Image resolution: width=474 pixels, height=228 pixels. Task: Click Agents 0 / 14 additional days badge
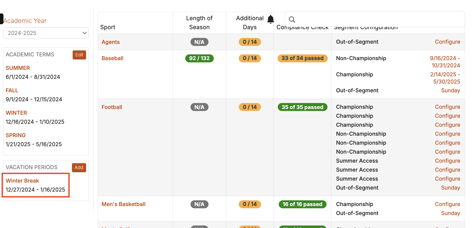(x=250, y=42)
